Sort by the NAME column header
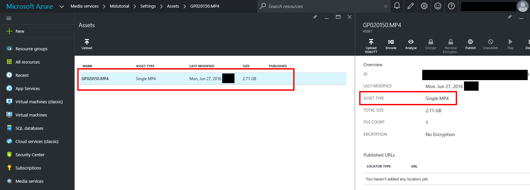 tap(88, 66)
